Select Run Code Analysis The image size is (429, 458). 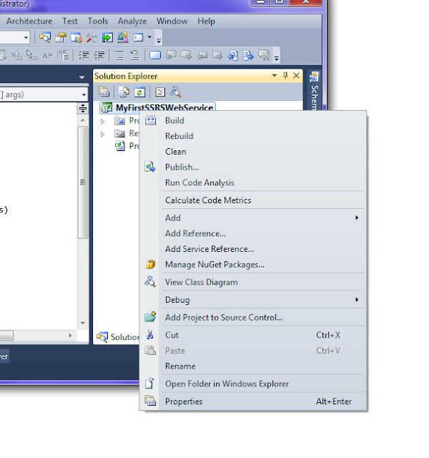coord(252,182)
